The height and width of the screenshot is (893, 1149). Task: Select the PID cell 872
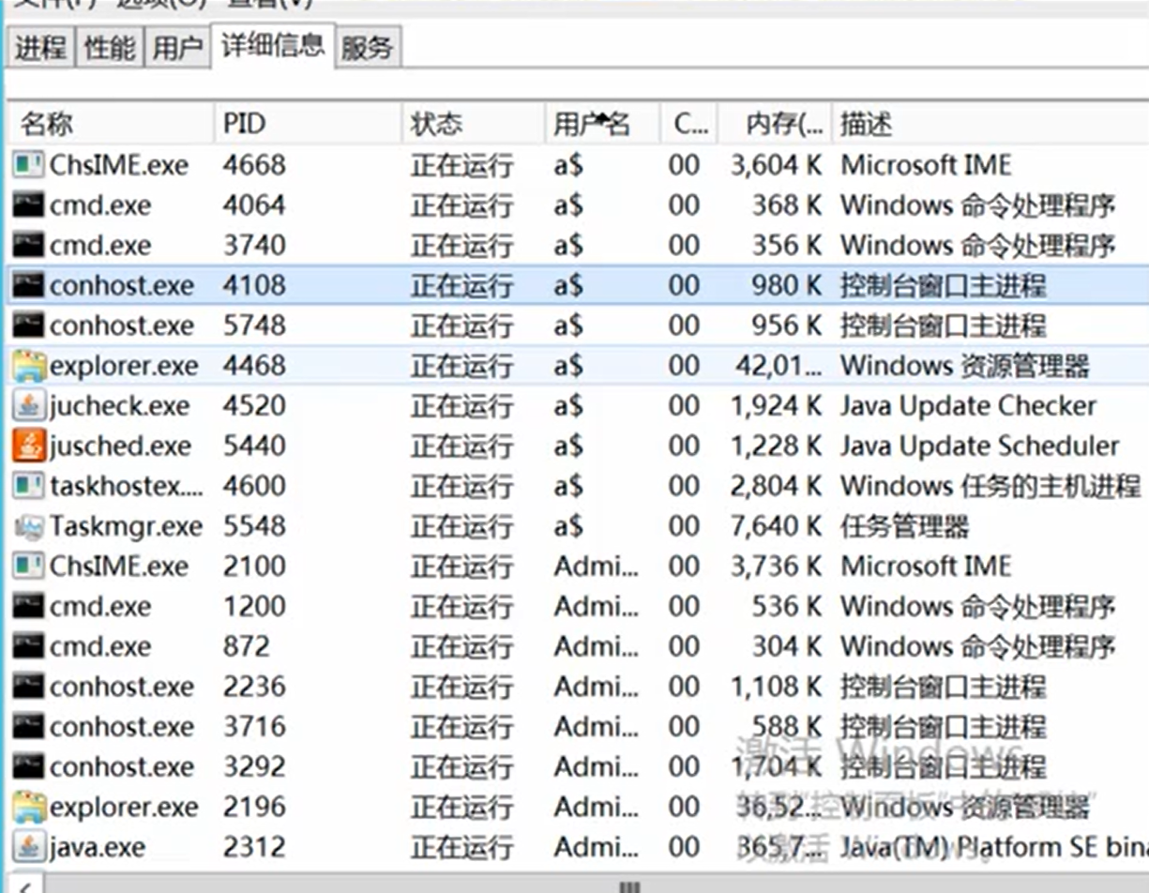click(x=247, y=647)
